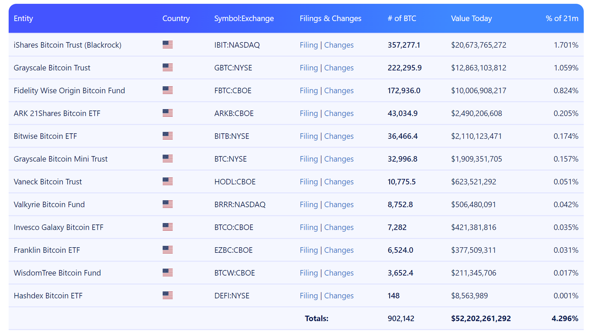
Task: Click the Country column header
Action: [176, 19]
